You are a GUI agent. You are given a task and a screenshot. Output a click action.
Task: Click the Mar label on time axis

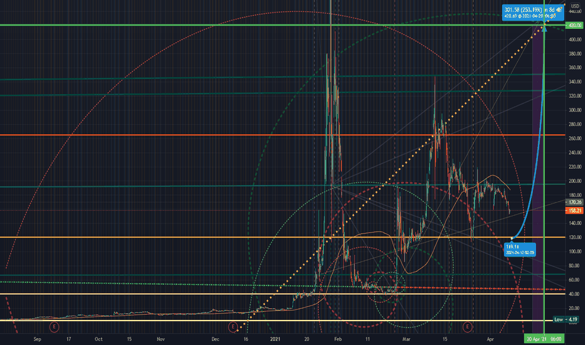[x=406, y=339]
